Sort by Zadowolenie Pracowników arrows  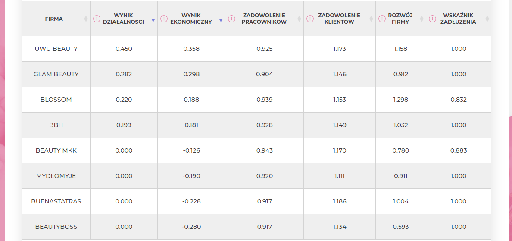pyautogui.click(x=299, y=19)
